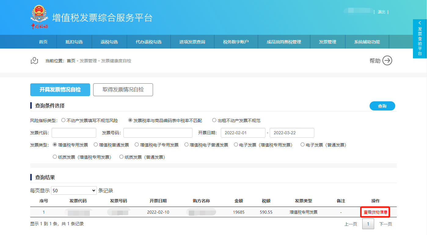
Task: Go to 上一页 in pagination
Action: (x=351, y=224)
